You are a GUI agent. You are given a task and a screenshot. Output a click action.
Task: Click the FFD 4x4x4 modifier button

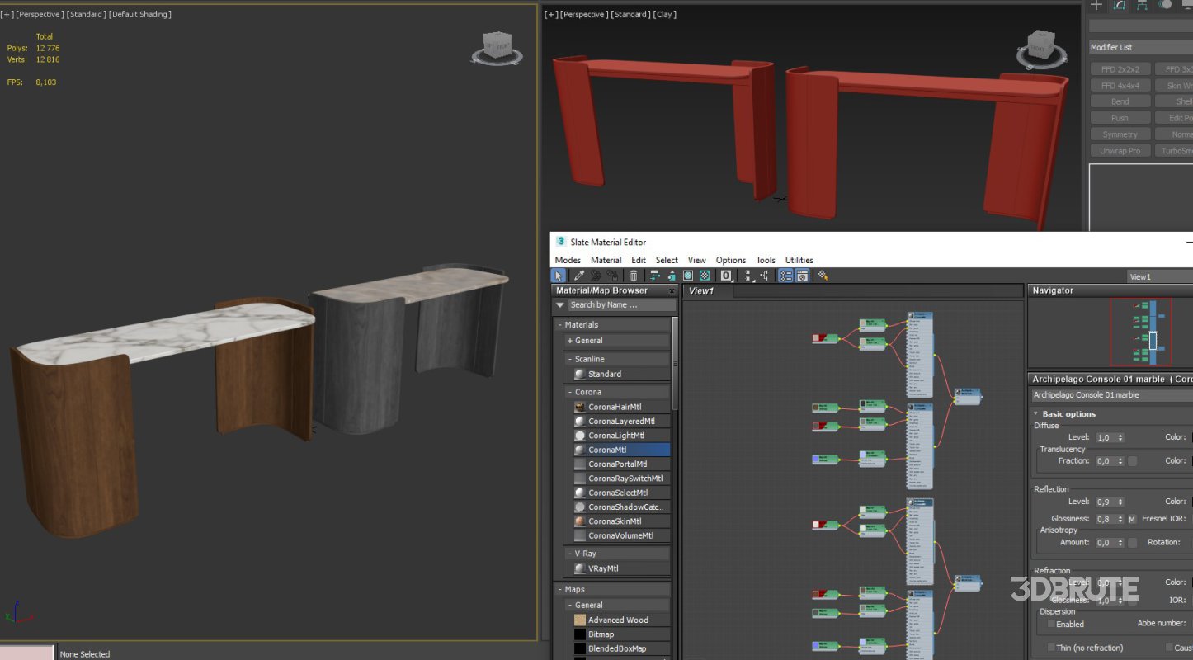tap(1120, 85)
